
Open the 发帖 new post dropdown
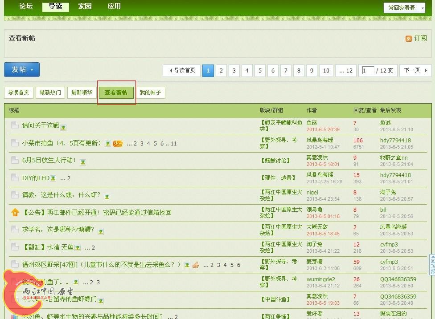tap(22, 70)
